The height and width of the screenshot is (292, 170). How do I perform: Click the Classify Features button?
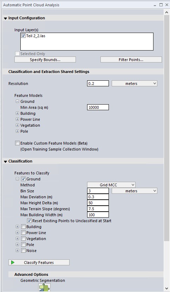point(39,263)
